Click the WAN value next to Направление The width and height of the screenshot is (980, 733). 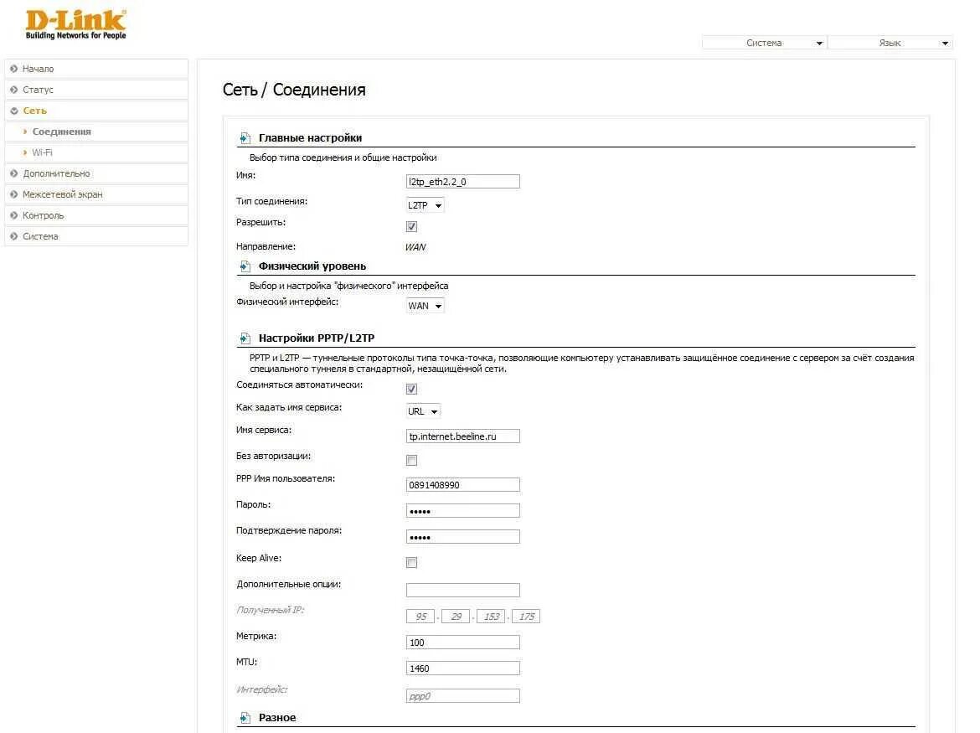[415, 247]
